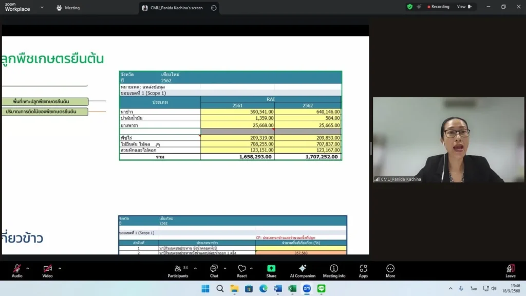Switch to the Meeting tab
The height and width of the screenshot is (296, 526).
[x=68, y=8]
